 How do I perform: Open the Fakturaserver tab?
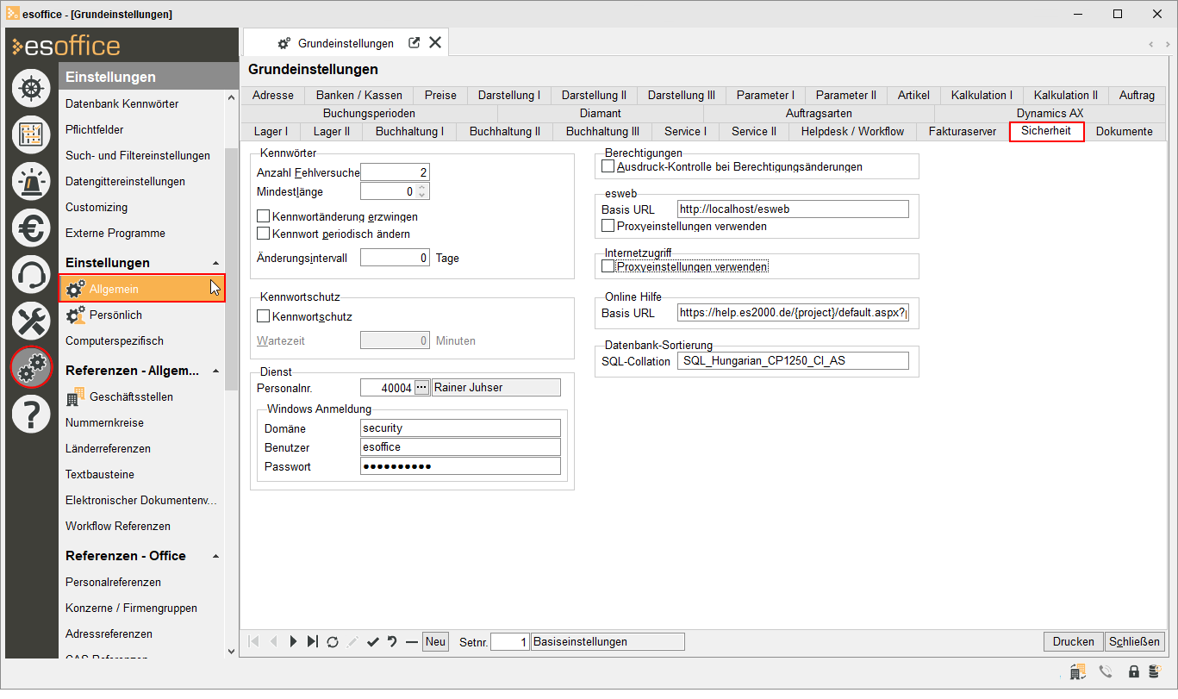click(962, 131)
